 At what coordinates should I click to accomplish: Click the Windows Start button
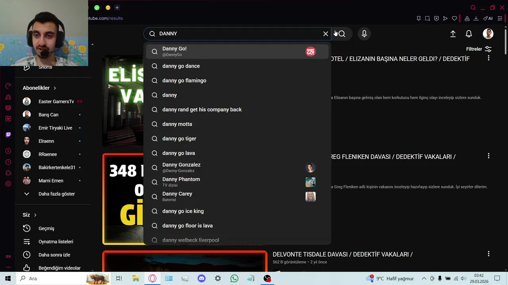8,278
